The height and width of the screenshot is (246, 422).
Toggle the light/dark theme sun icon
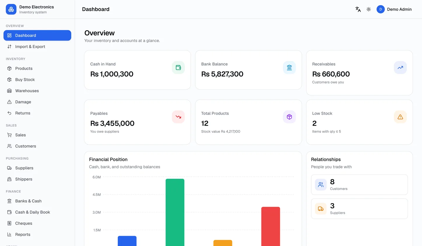369,9
